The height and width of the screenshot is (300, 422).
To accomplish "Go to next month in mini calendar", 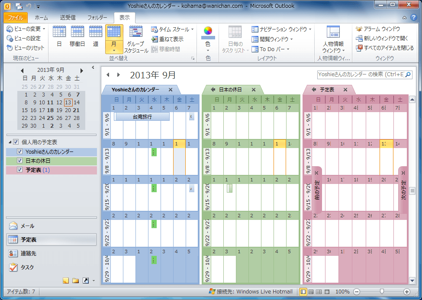I will tap(82, 71).
